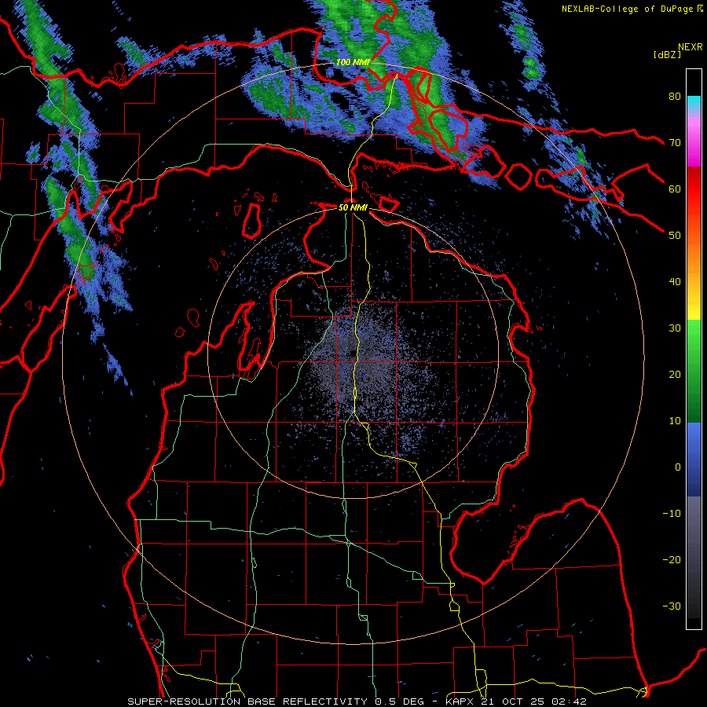The height and width of the screenshot is (707, 707).
Task: Click the KAPX radar site center dot
Action: click(353, 353)
